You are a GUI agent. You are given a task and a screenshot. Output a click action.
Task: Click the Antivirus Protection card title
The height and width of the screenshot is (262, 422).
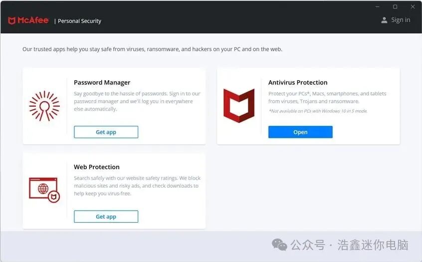[298, 82]
